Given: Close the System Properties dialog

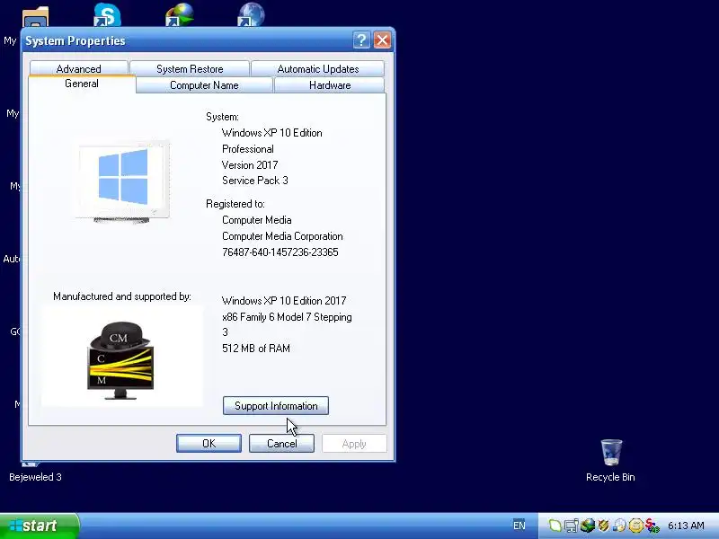Looking at the screenshot, I should pyautogui.click(x=382, y=40).
